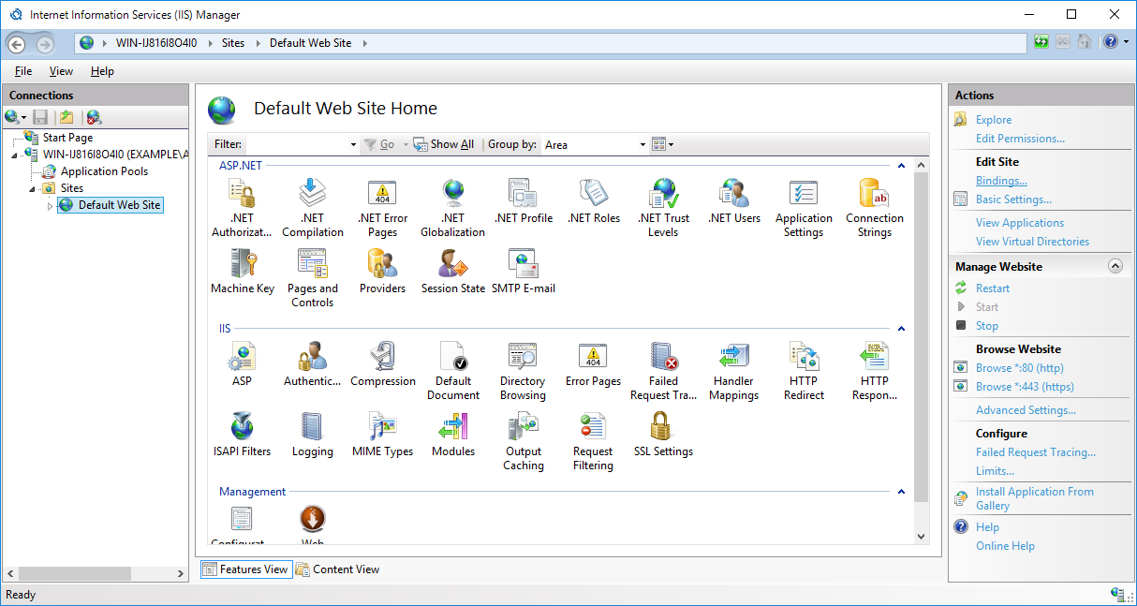Click Edit Permissions link
The width and height of the screenshot is (1137, 606).
pos(1020,139)
